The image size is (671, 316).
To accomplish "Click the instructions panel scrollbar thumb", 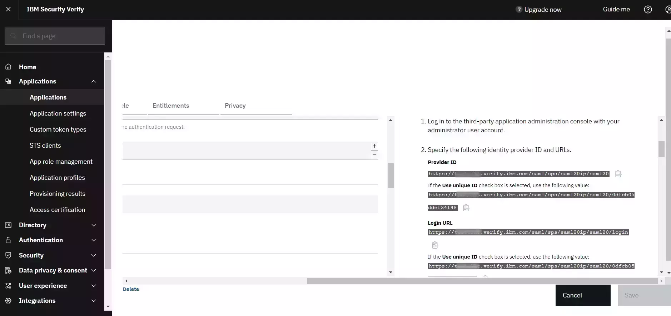I will 661,149.
